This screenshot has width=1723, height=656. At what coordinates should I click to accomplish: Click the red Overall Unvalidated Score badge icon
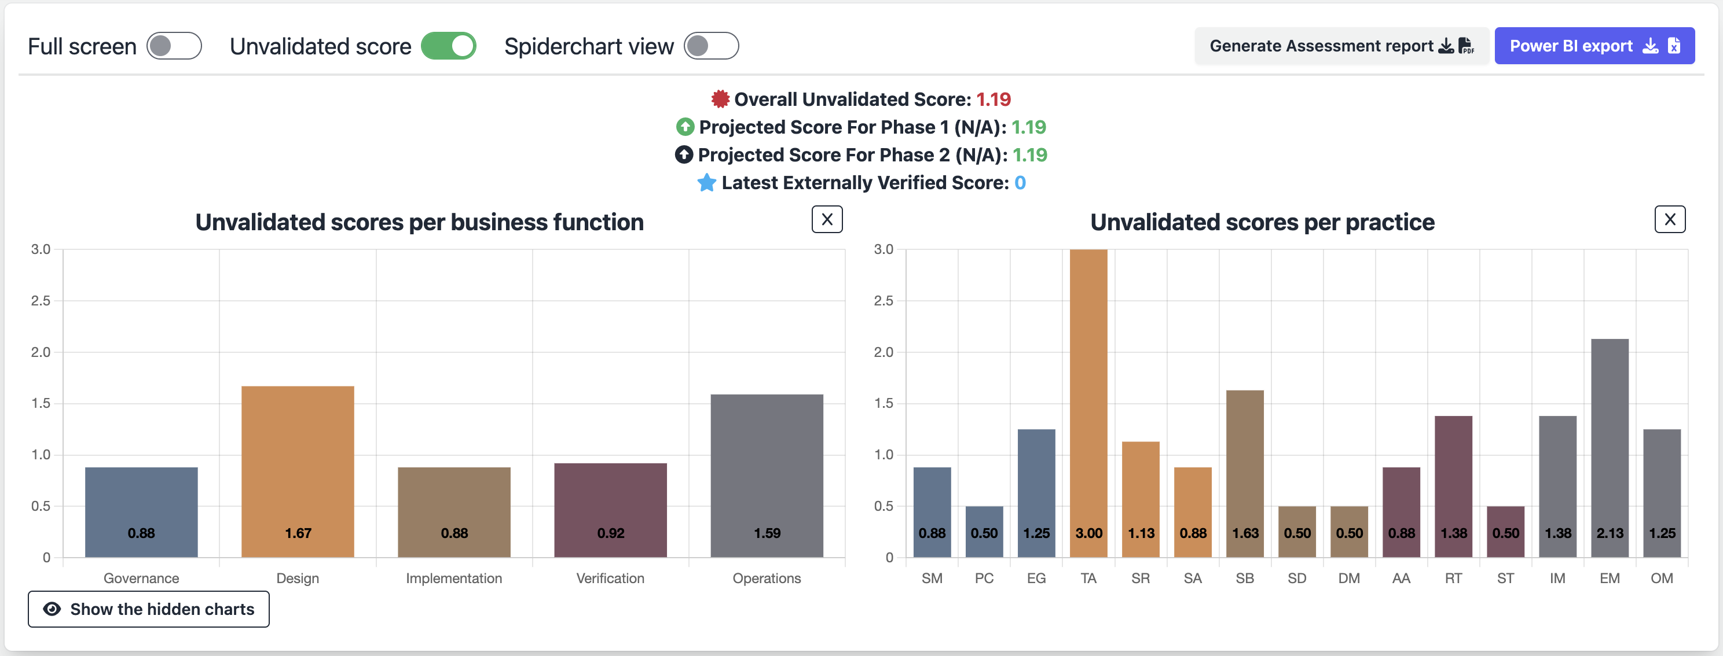click(720, 99)
